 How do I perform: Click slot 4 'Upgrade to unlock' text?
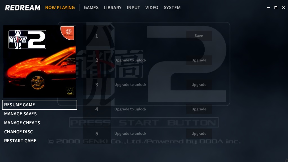coord(130,109)
